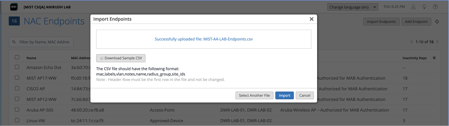Image resolution: width=449 pixels, height=126 pixels.
Task: Click the Approved-Device label cell
Action: coord(166,121)
